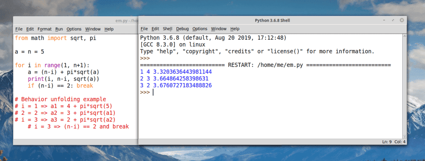Open the editor's Help menu

coord(109,29)
